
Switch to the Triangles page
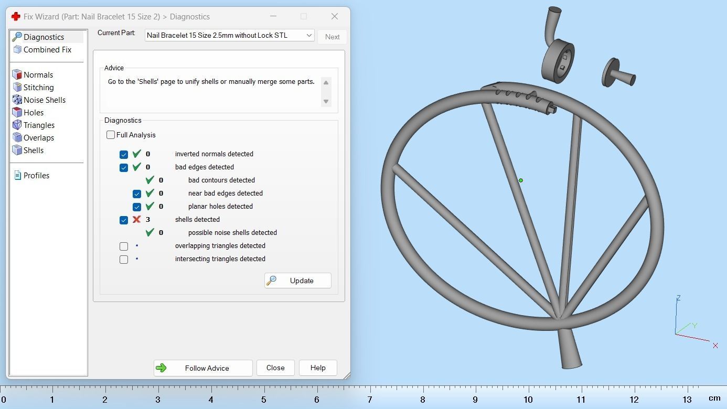tap(39, 125)
